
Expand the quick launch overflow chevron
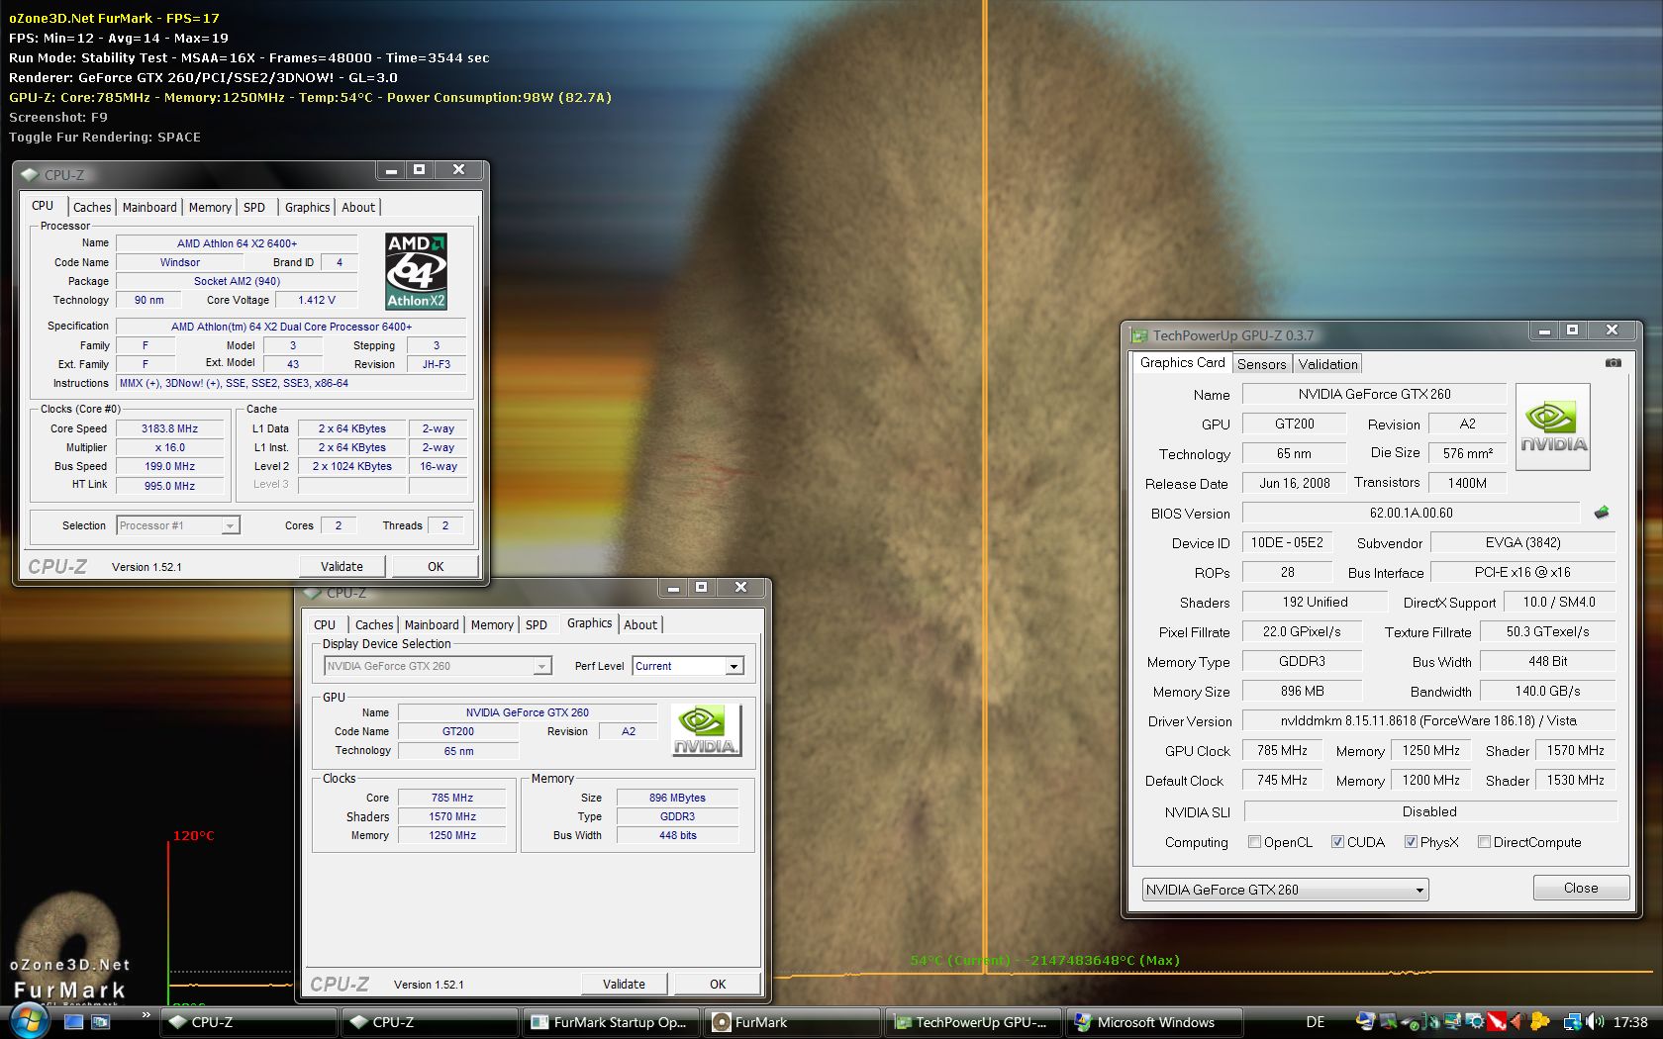pyautogui.click(x=147, y=1015)
